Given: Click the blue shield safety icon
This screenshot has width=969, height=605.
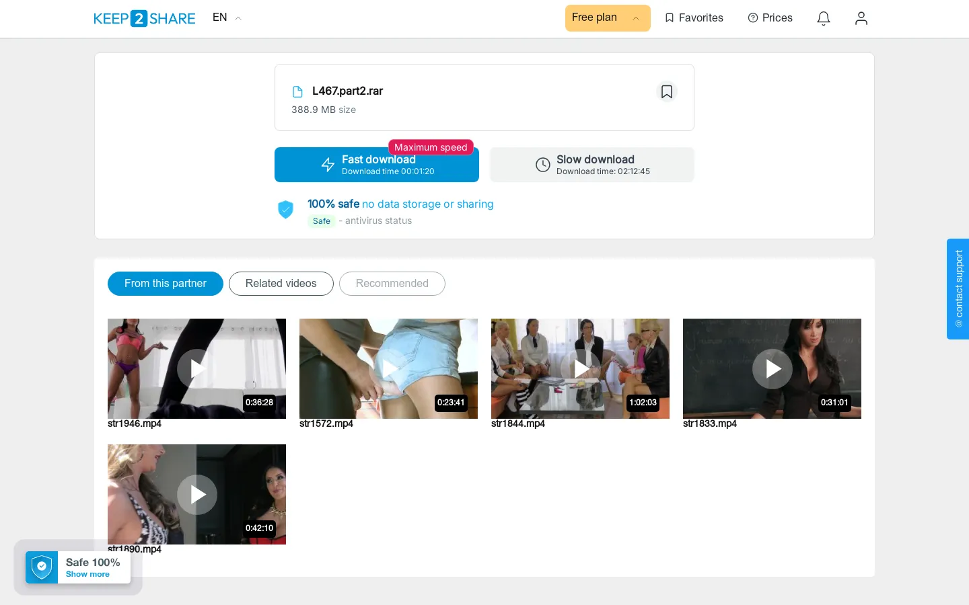Looking at the screenshot, I should 286,210.
